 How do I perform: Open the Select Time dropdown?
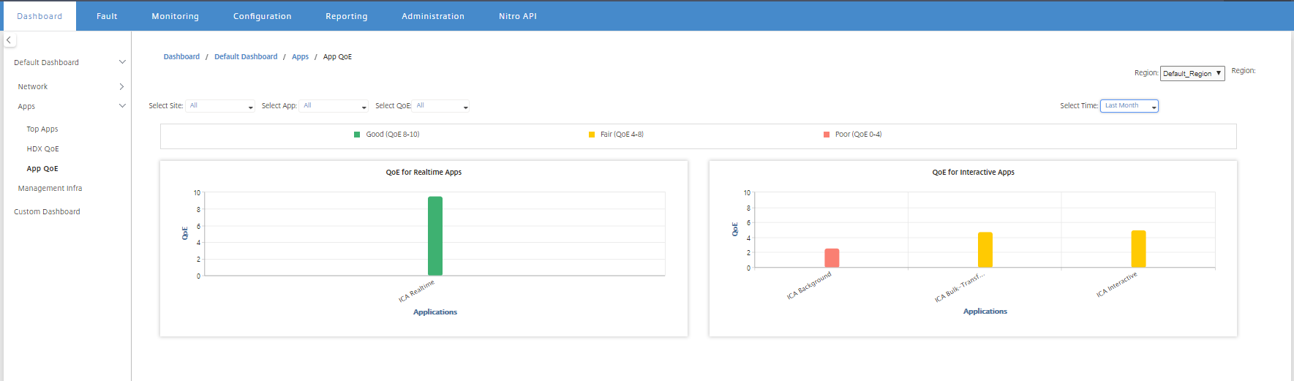(x=1129, y=106)
